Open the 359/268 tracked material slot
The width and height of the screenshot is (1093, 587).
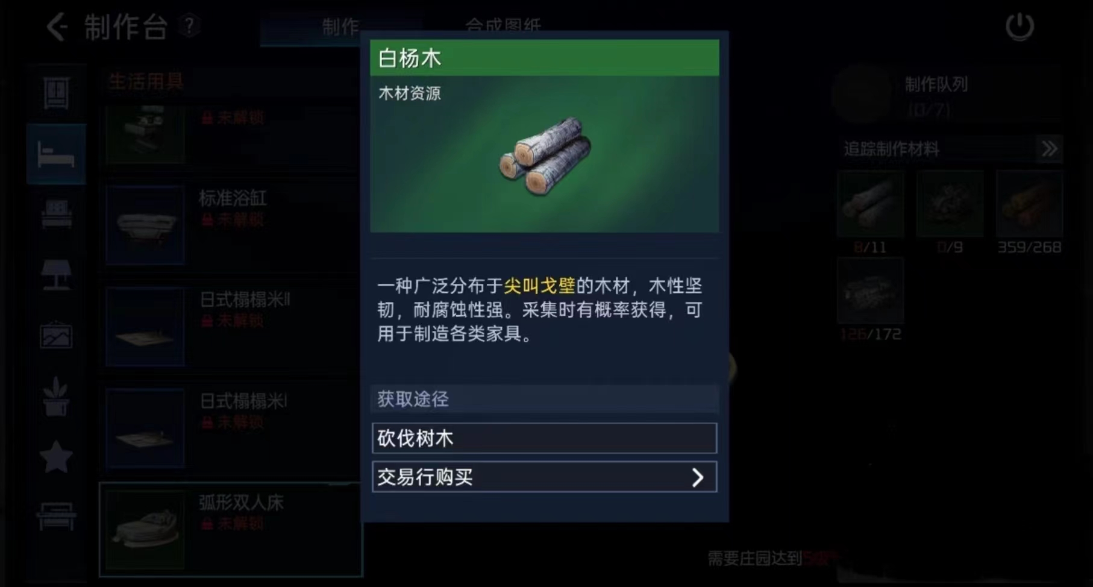click(x=1029, y=204)
